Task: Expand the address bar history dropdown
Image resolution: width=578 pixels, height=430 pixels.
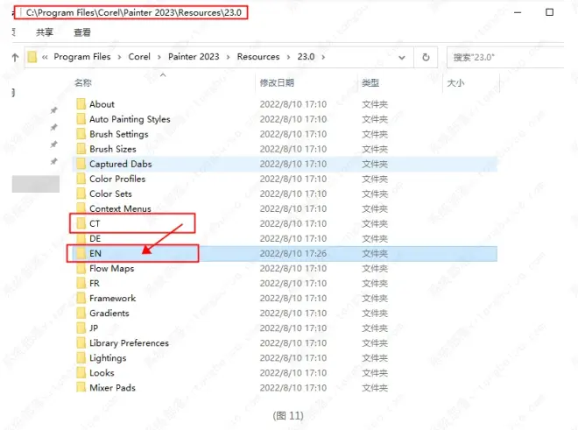Action: point(402,58)
